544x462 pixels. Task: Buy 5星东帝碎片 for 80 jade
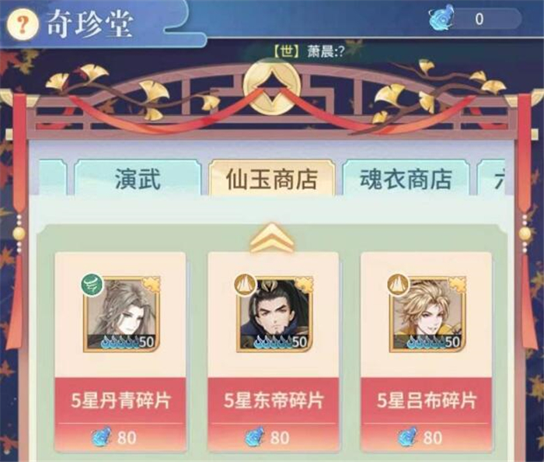click(273, 415)
